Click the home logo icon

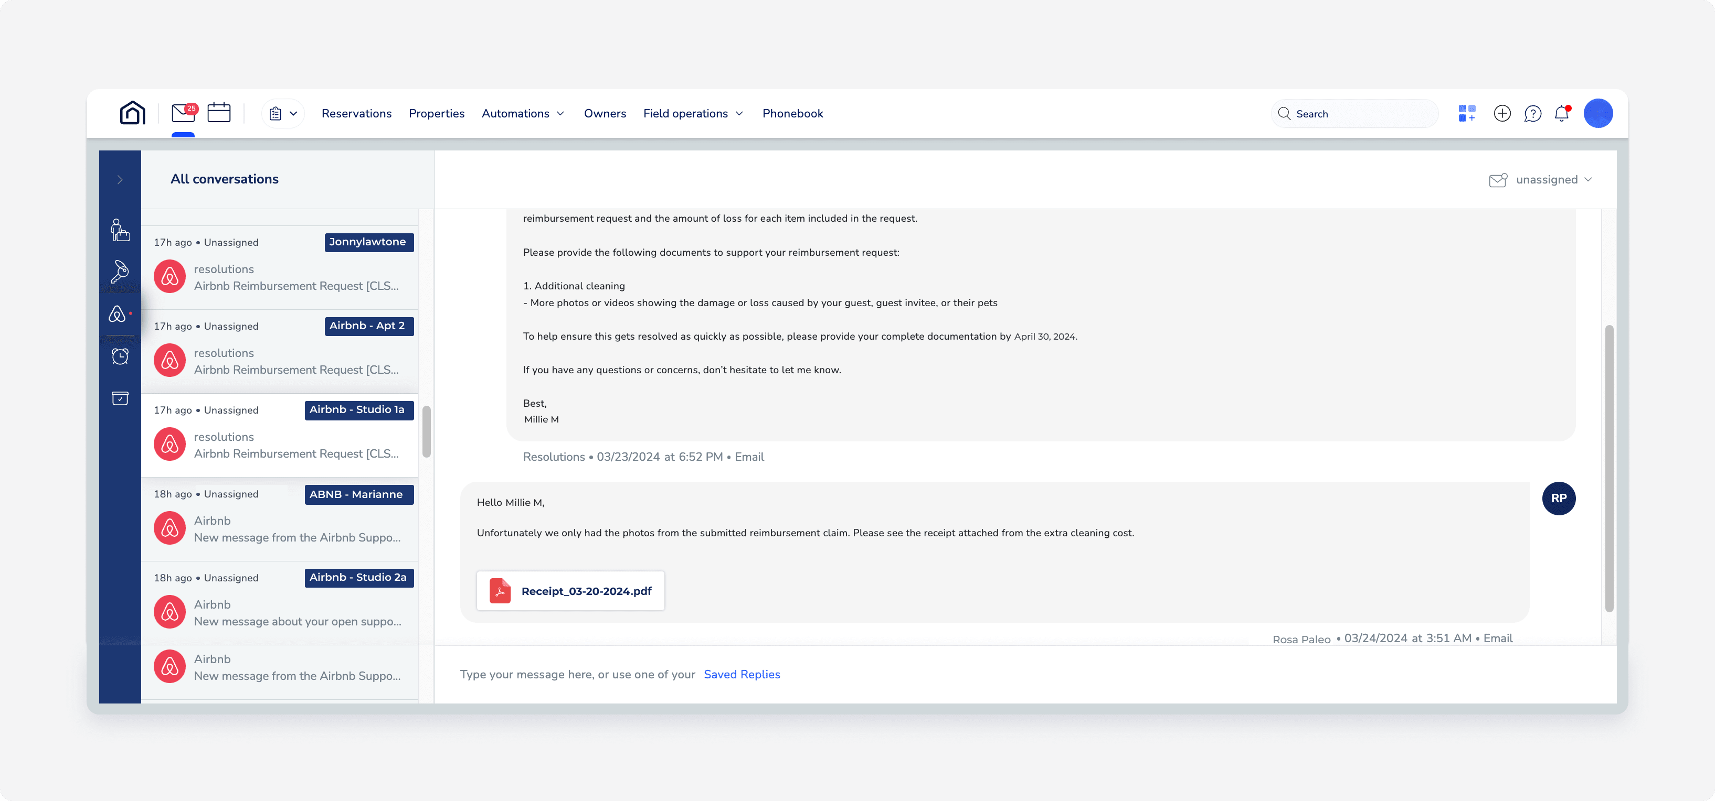point(132,113)
